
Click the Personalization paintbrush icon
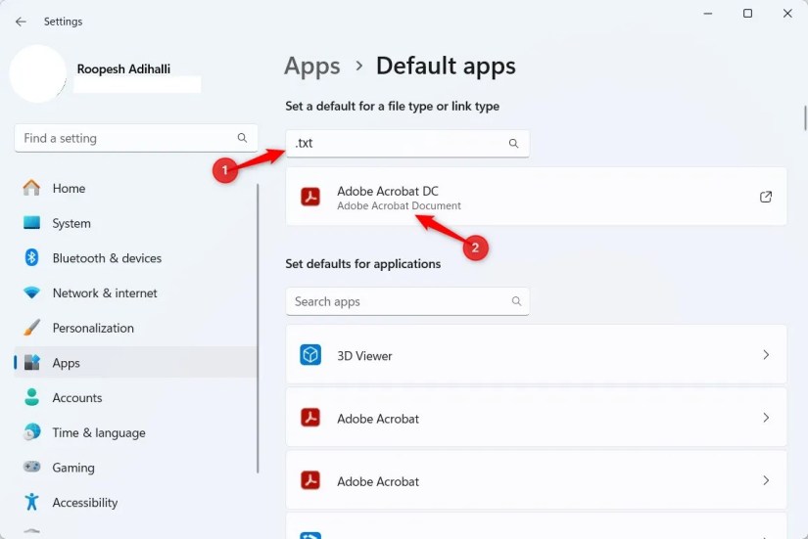tap(31, 328)
